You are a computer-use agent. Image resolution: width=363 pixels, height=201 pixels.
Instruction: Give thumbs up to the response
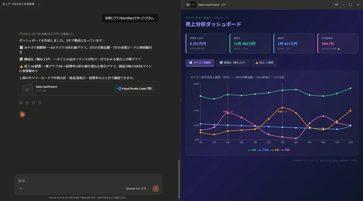[x=27, y=103]
